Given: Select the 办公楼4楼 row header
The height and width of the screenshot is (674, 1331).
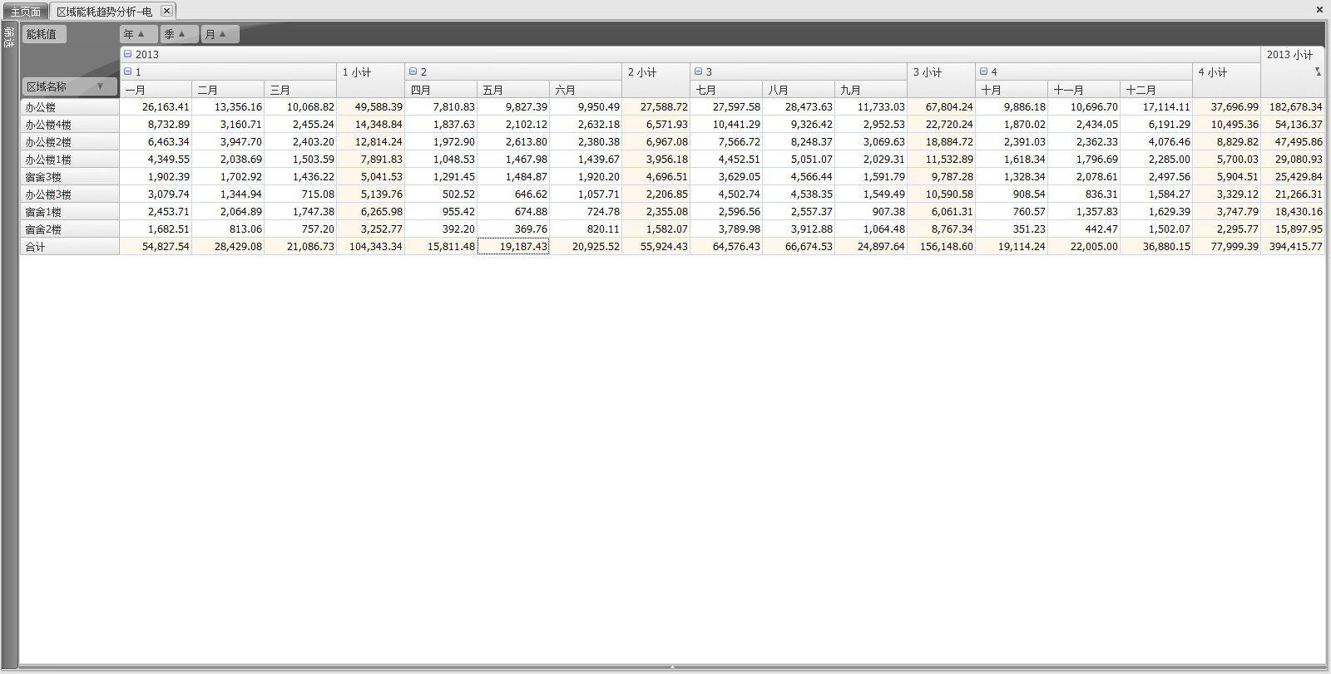Looking at the screenshot, I should tap(70, 125).
